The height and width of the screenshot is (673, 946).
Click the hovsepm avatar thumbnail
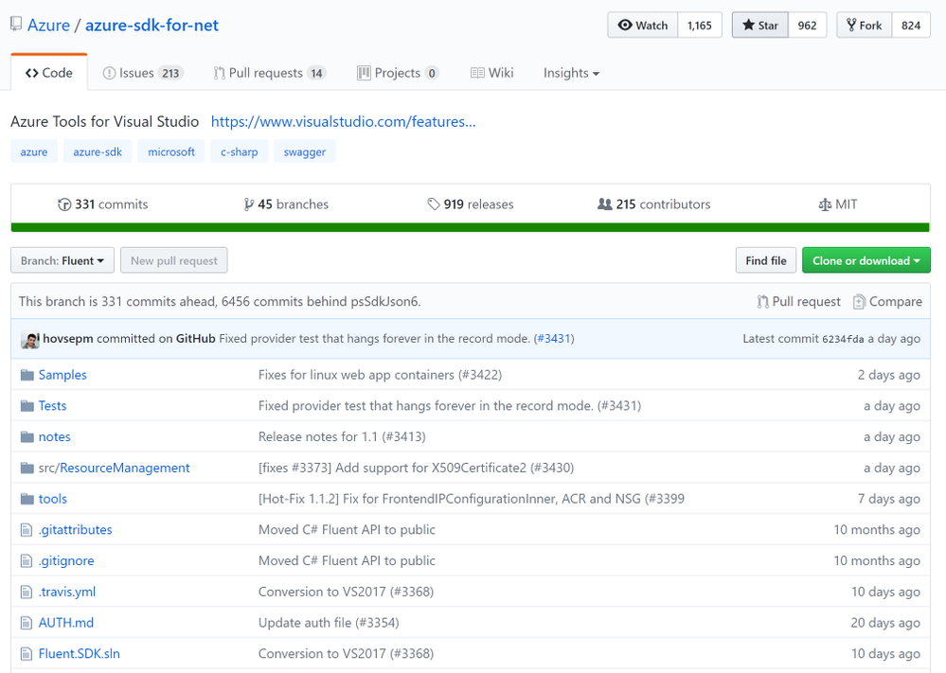pyautogui.click(x=29, y=339)
